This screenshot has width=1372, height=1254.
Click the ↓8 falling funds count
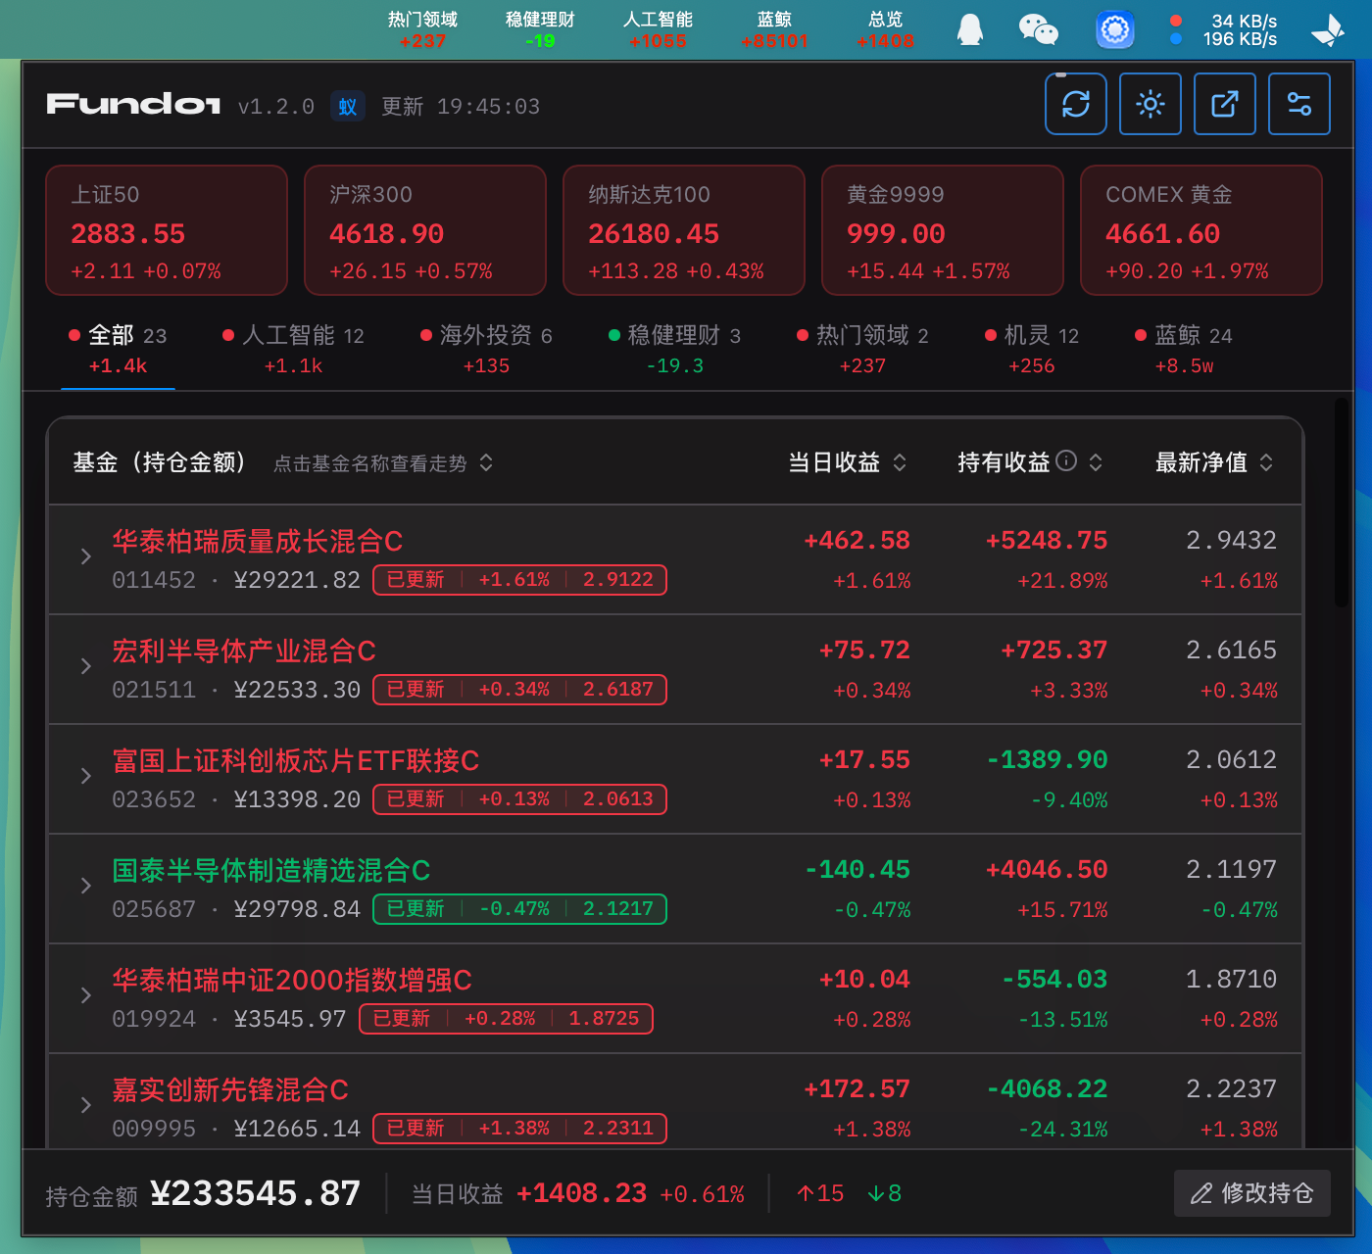click(885, 1193)
